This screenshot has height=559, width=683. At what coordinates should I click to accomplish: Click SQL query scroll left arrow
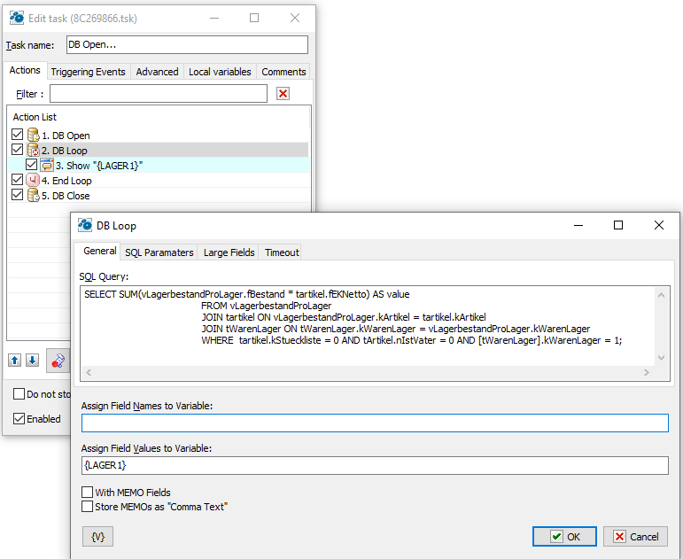89,373
